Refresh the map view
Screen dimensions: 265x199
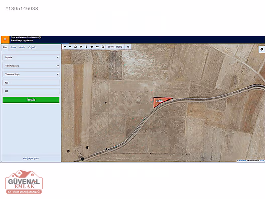76,47
